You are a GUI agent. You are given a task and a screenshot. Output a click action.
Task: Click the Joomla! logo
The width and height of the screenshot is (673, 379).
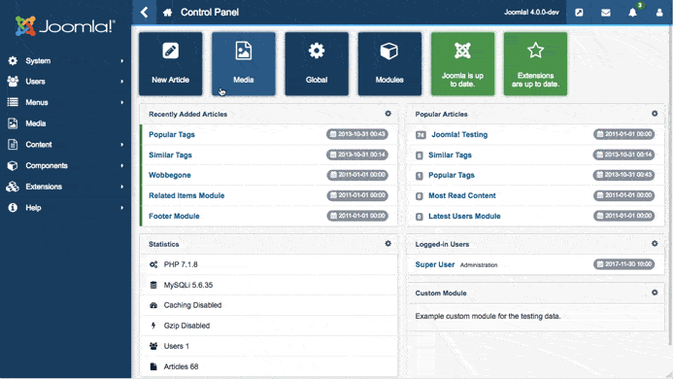(65, 26)
